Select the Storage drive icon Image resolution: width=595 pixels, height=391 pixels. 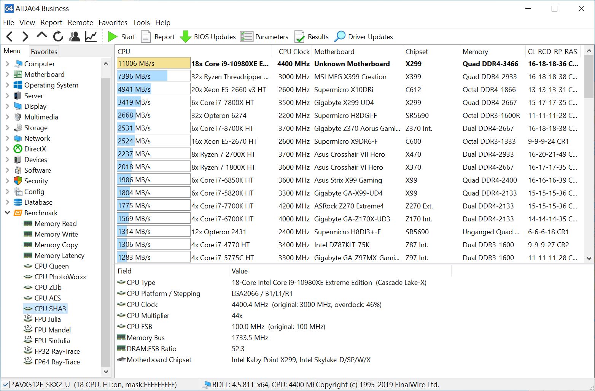click(18, 128)
